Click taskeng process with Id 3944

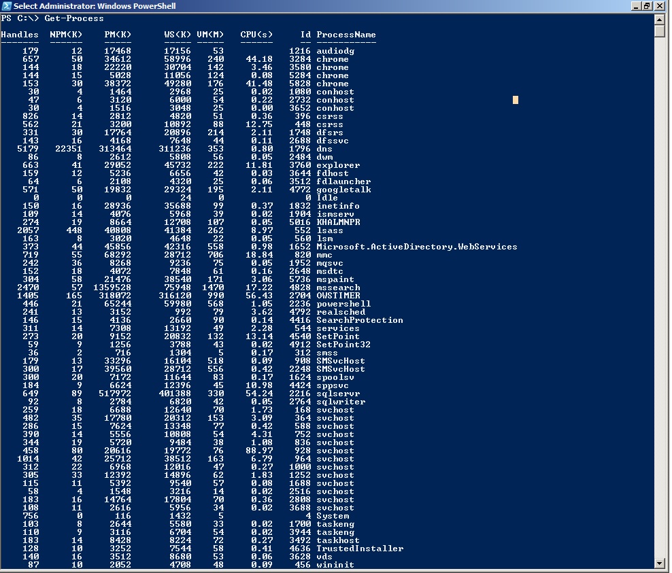pyautogui.click(x=335, y=532)
